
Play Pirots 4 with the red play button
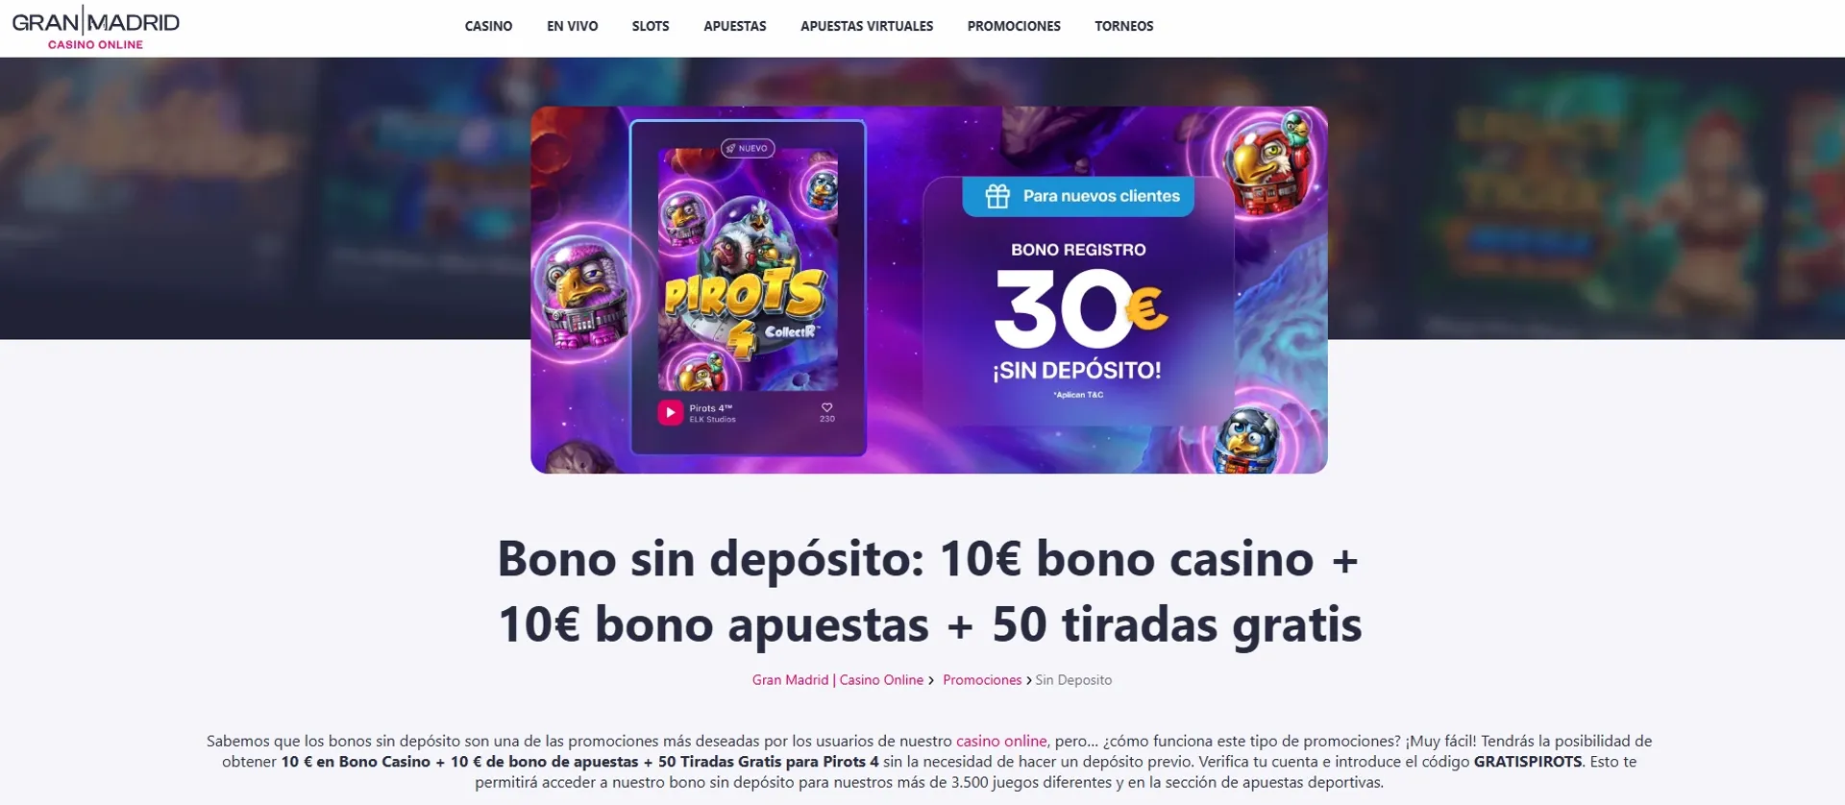[x=670, y=412]
